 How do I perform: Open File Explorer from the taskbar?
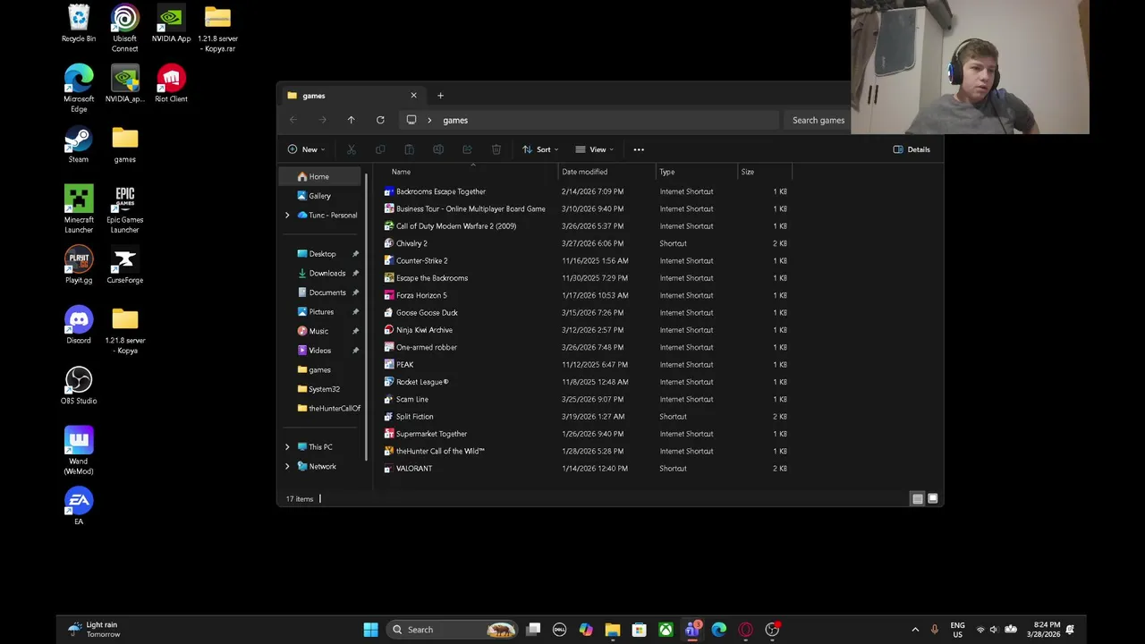tap(613, 630)
